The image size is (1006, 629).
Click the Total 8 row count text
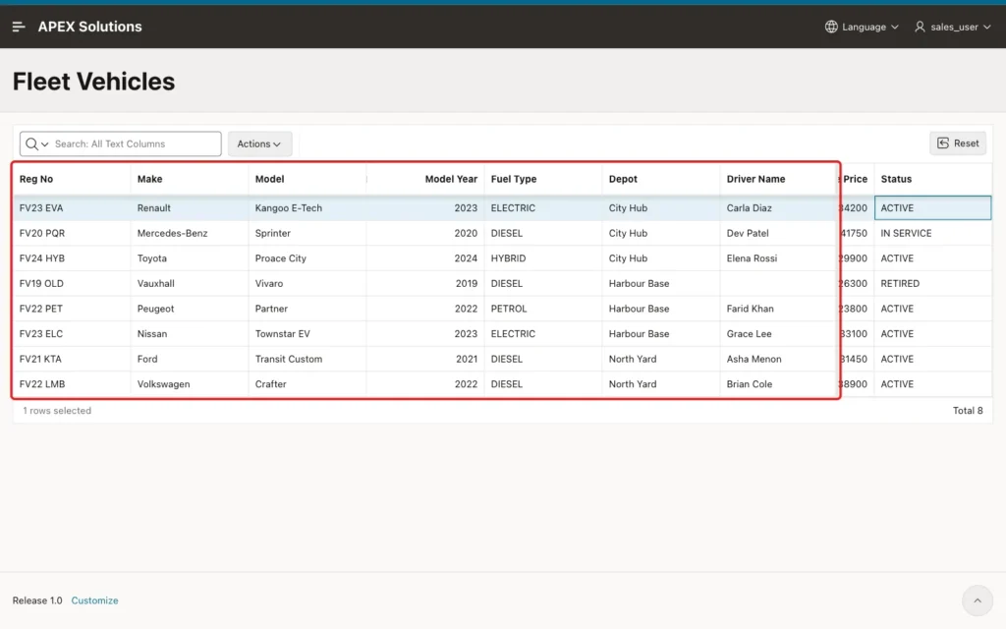coord(968,410)
